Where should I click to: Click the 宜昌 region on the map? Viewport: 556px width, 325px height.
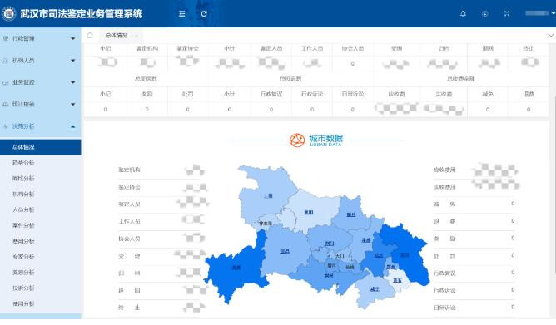285,251
